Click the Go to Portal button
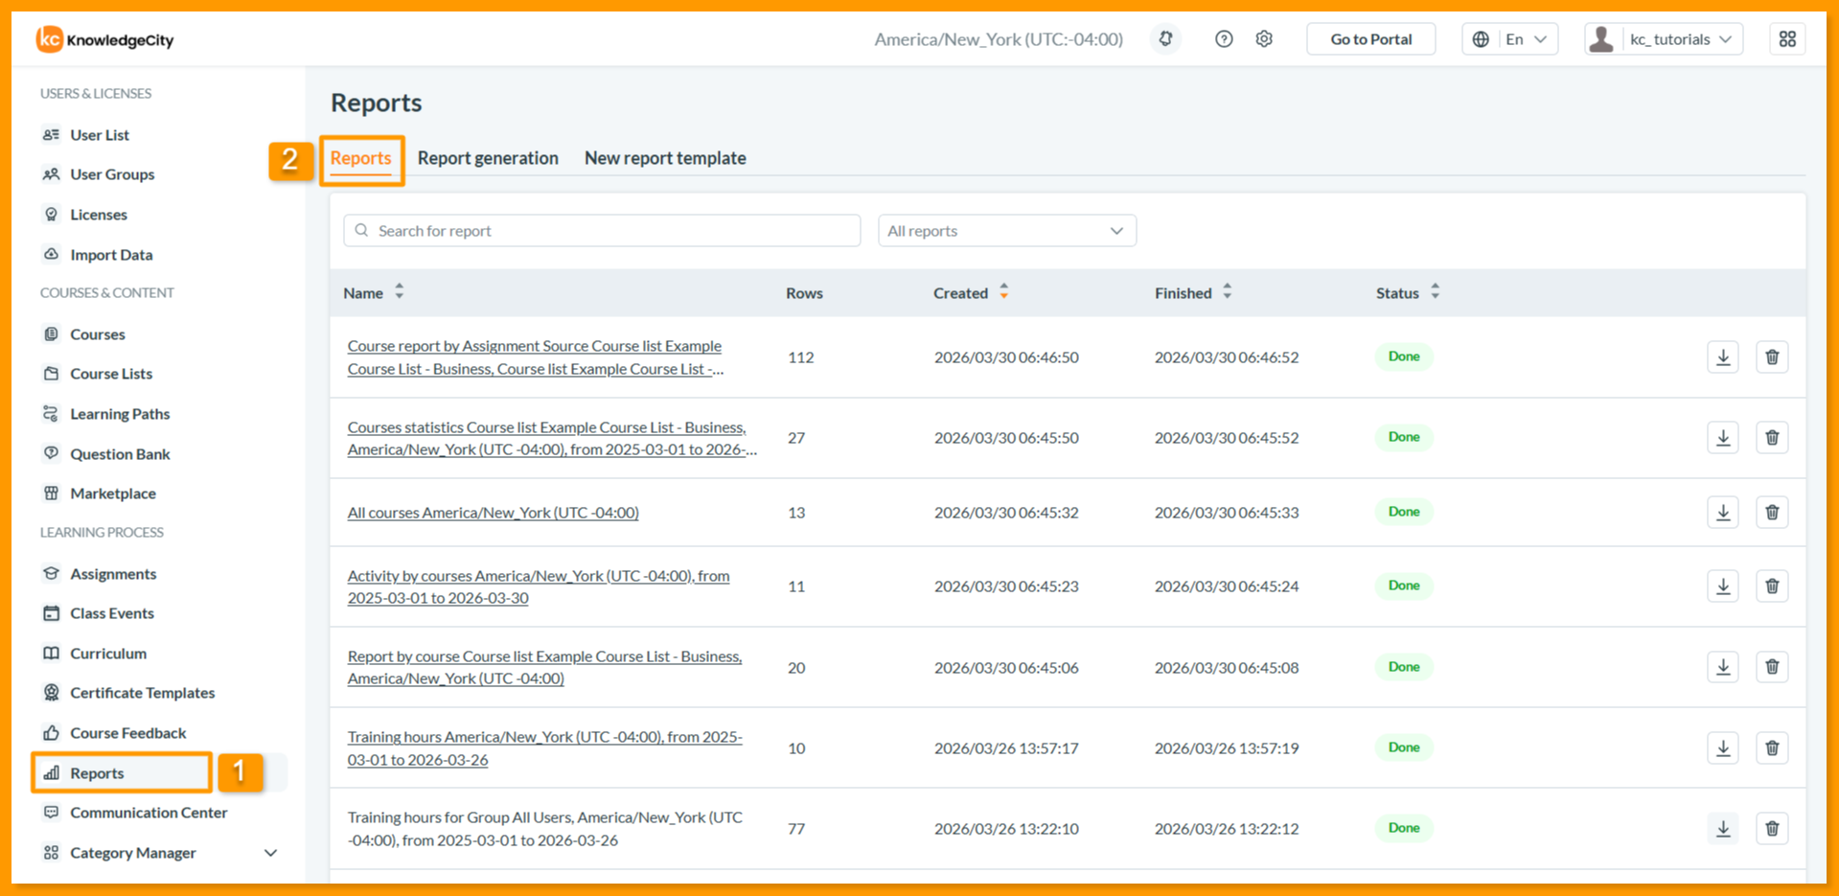Viewport: 1839px width, 896px height. click(1371, 39)
